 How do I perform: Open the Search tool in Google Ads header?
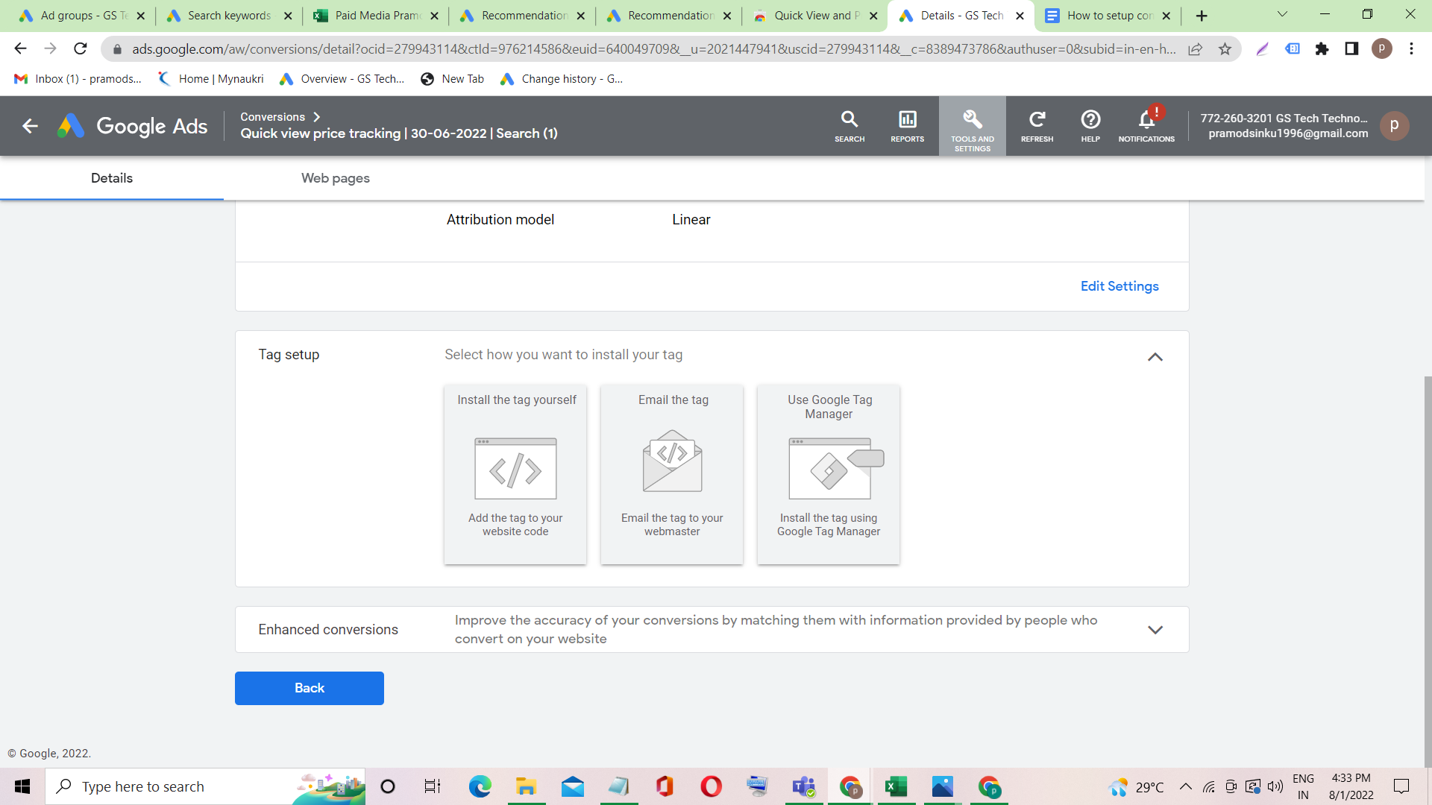(850, 125)
